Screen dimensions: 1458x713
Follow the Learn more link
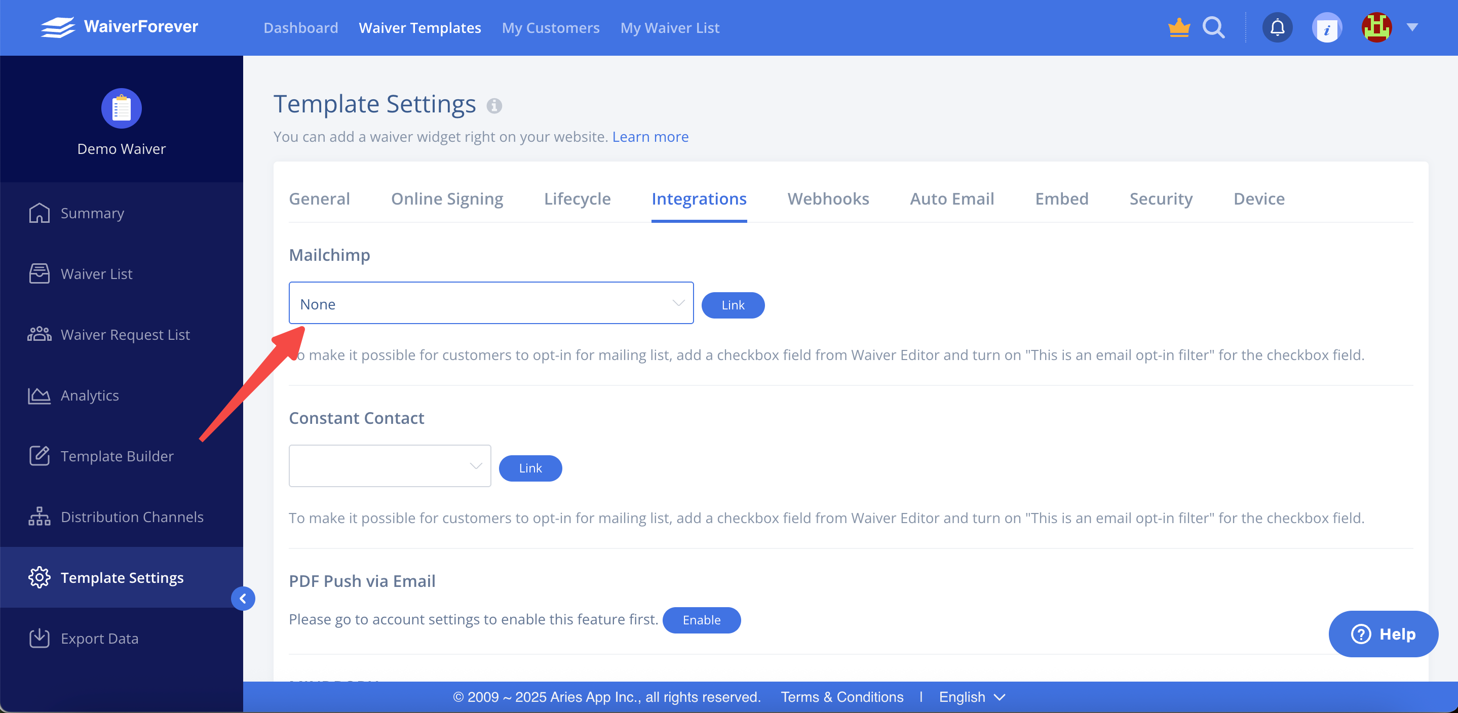pos(650,137)
